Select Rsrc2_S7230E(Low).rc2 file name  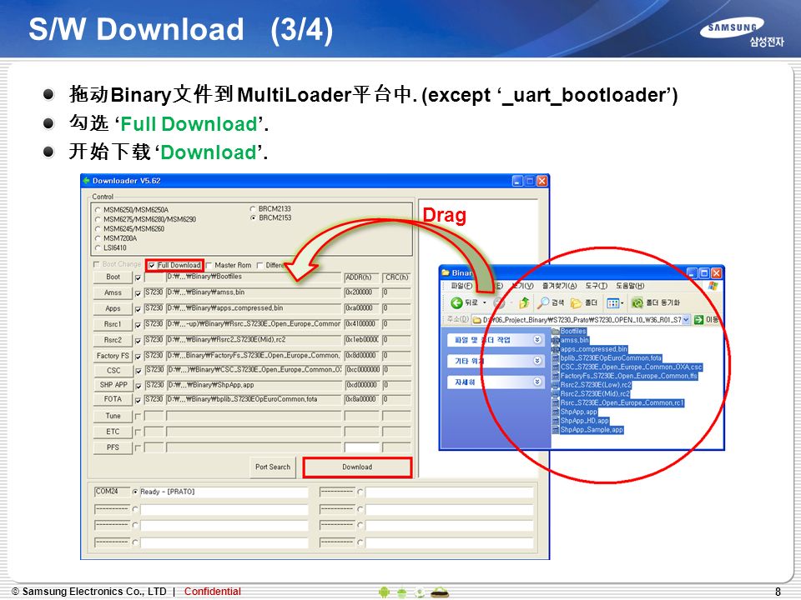pos(596,385)
